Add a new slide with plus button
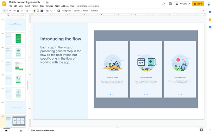The height and width of the screenshot is (132, 213). 4,11
